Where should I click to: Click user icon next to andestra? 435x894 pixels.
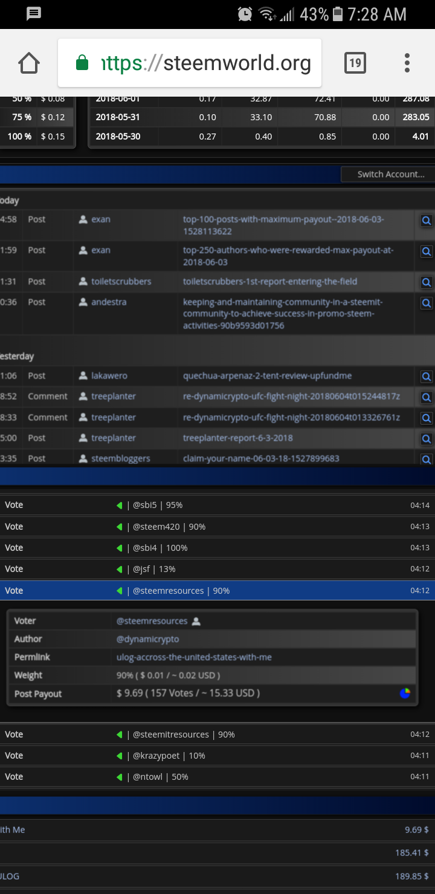point(83,302)
